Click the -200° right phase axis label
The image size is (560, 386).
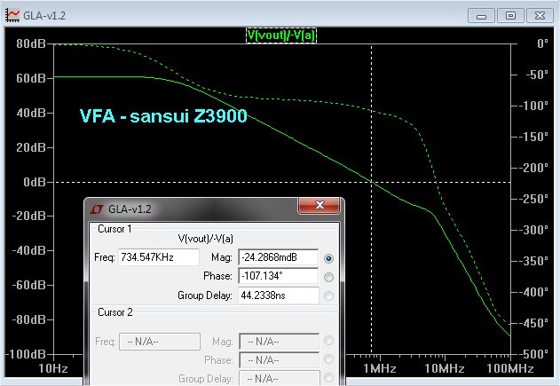click(533, 168)
